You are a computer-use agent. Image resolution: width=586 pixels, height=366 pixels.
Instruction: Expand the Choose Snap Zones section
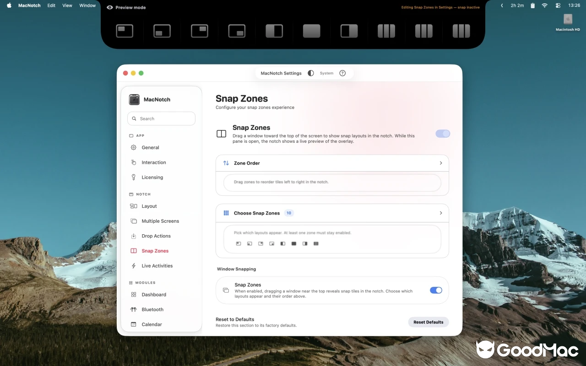pos(440,213)
